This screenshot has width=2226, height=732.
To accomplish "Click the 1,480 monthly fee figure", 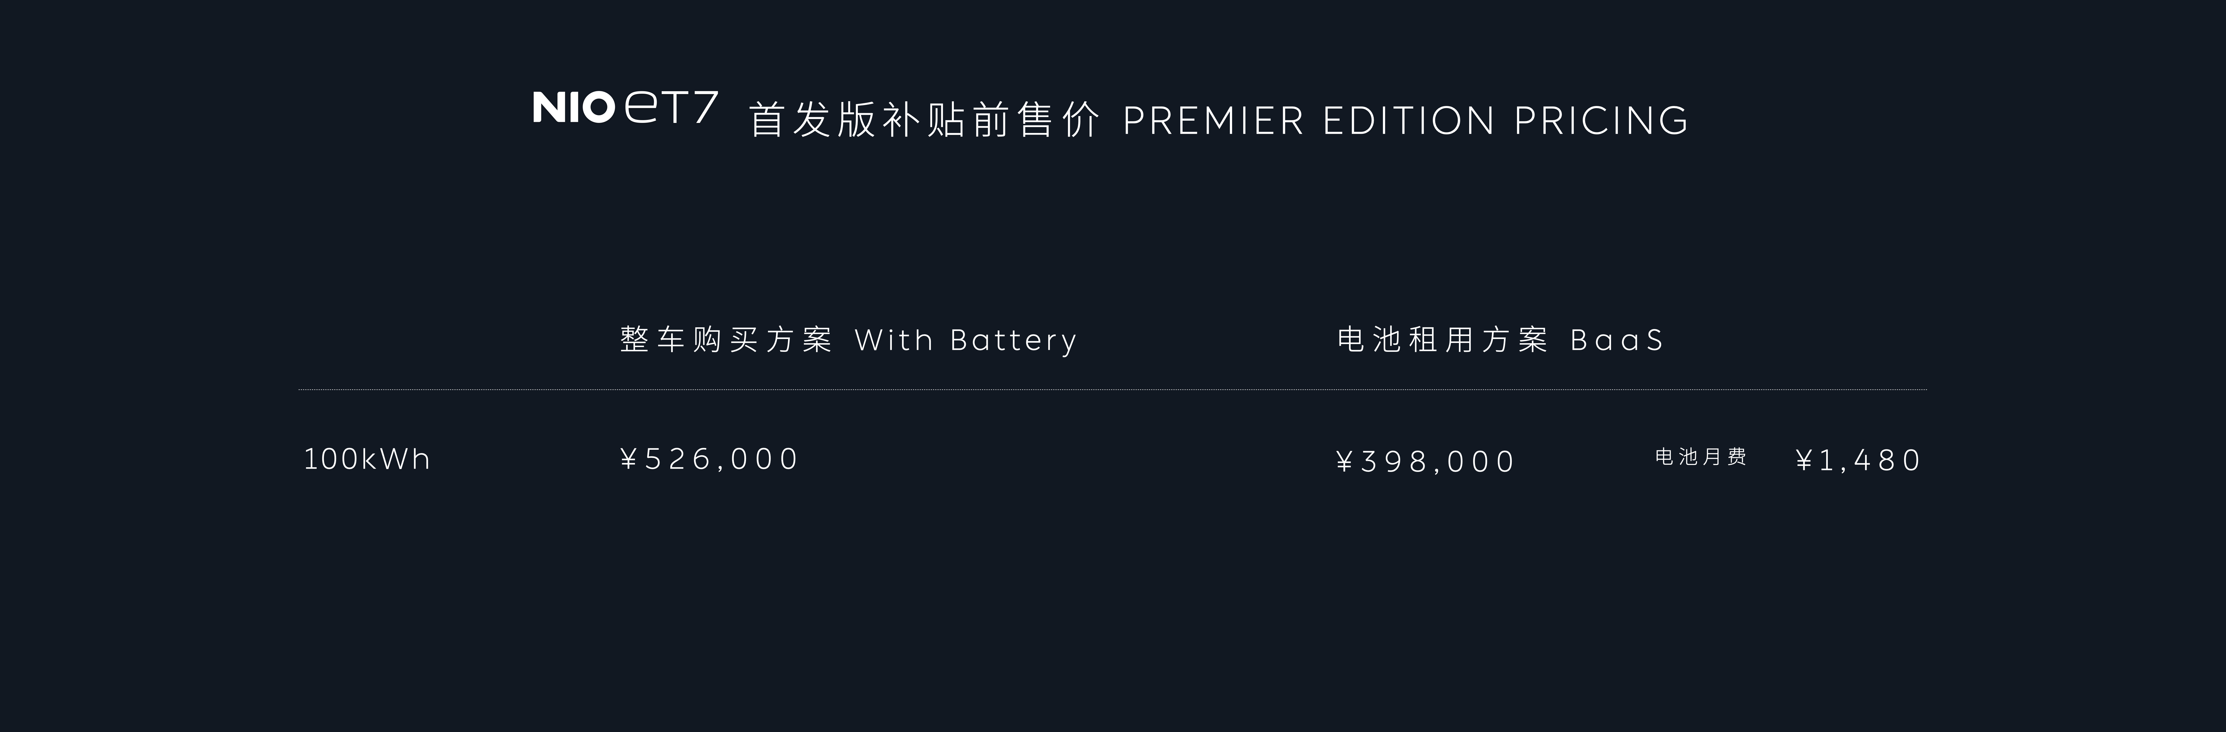I will pos(1870,461).
